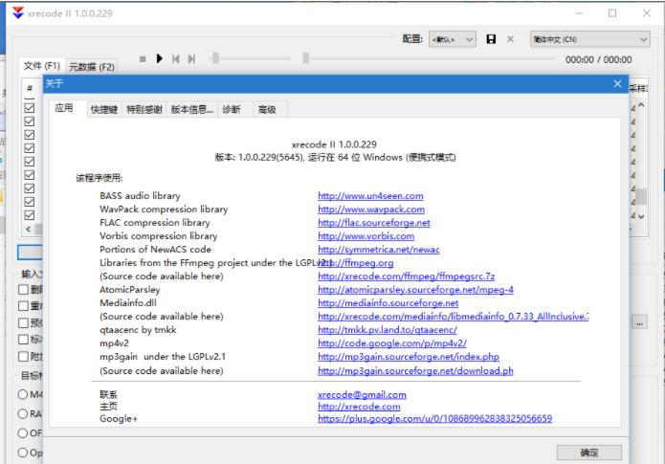Click the browse button with ellipsis
The width and height of the screenshot is (665, 464).
639,323
